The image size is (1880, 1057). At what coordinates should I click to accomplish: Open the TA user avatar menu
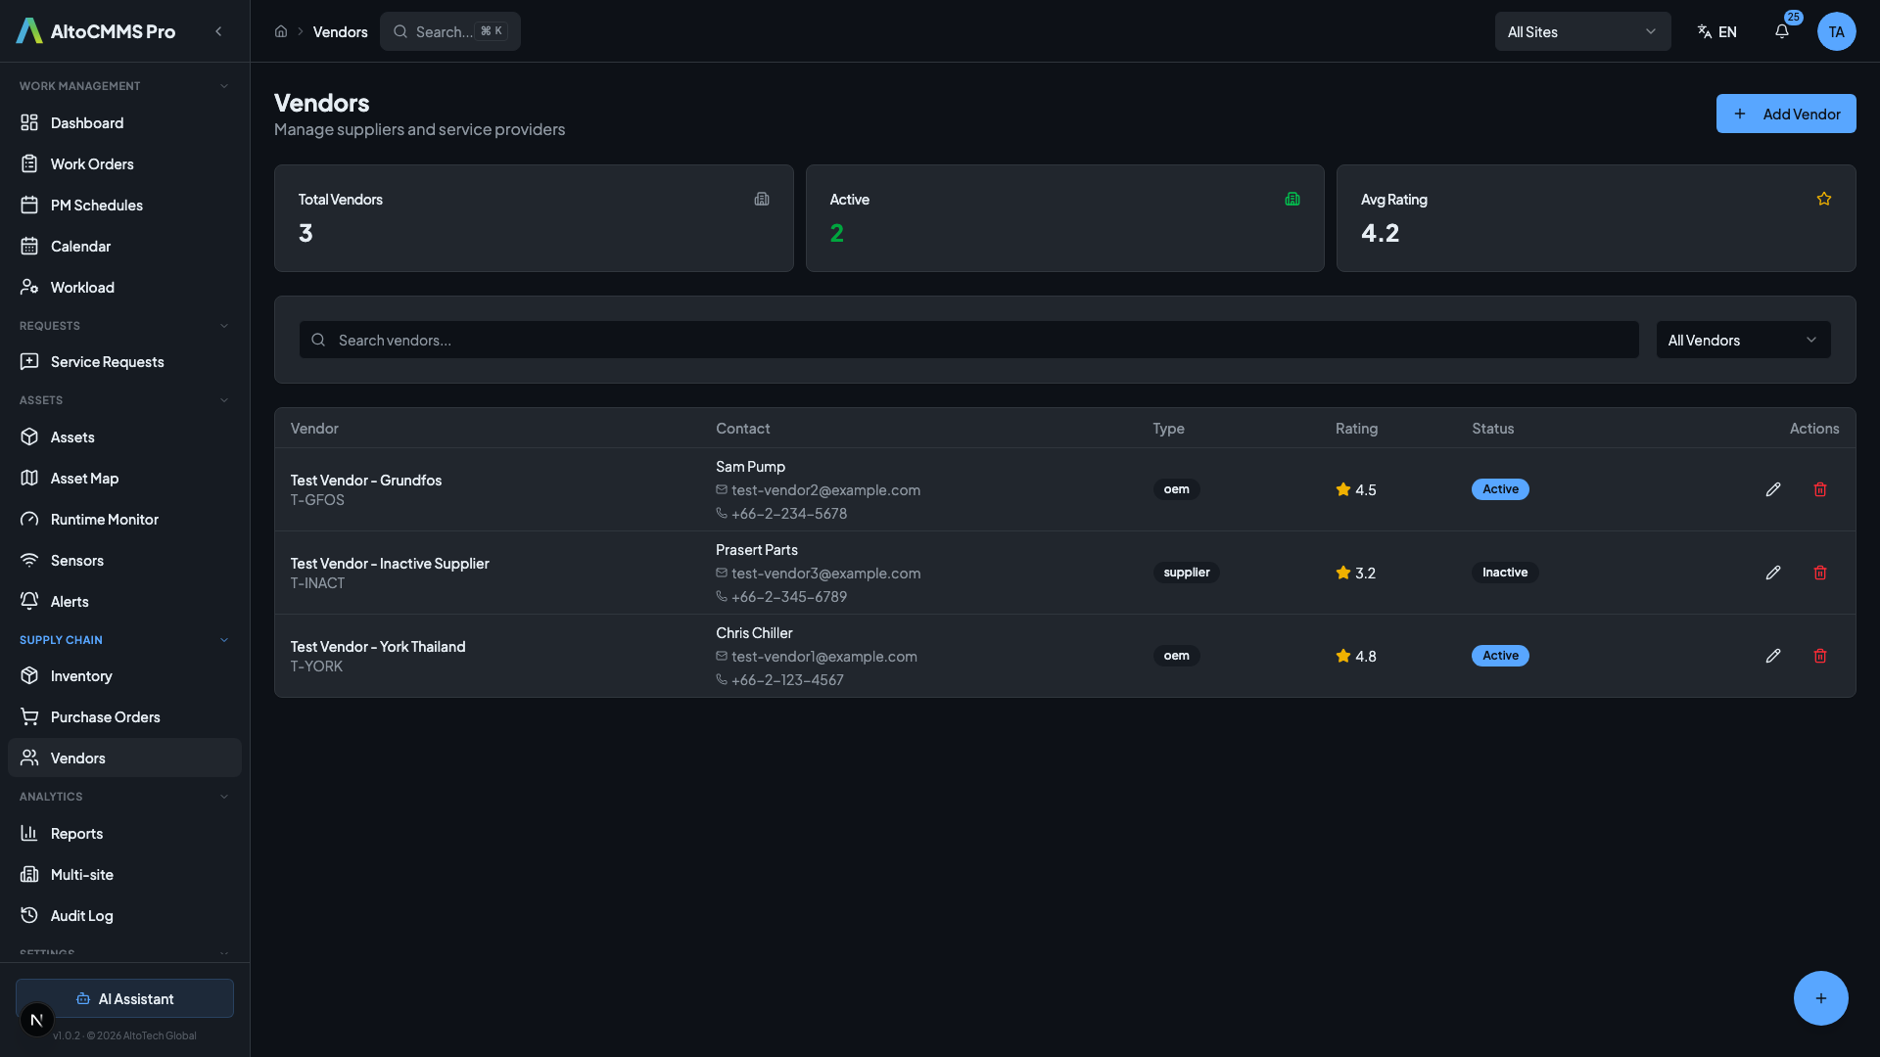pyautogui.click(x=1836, y=31)
